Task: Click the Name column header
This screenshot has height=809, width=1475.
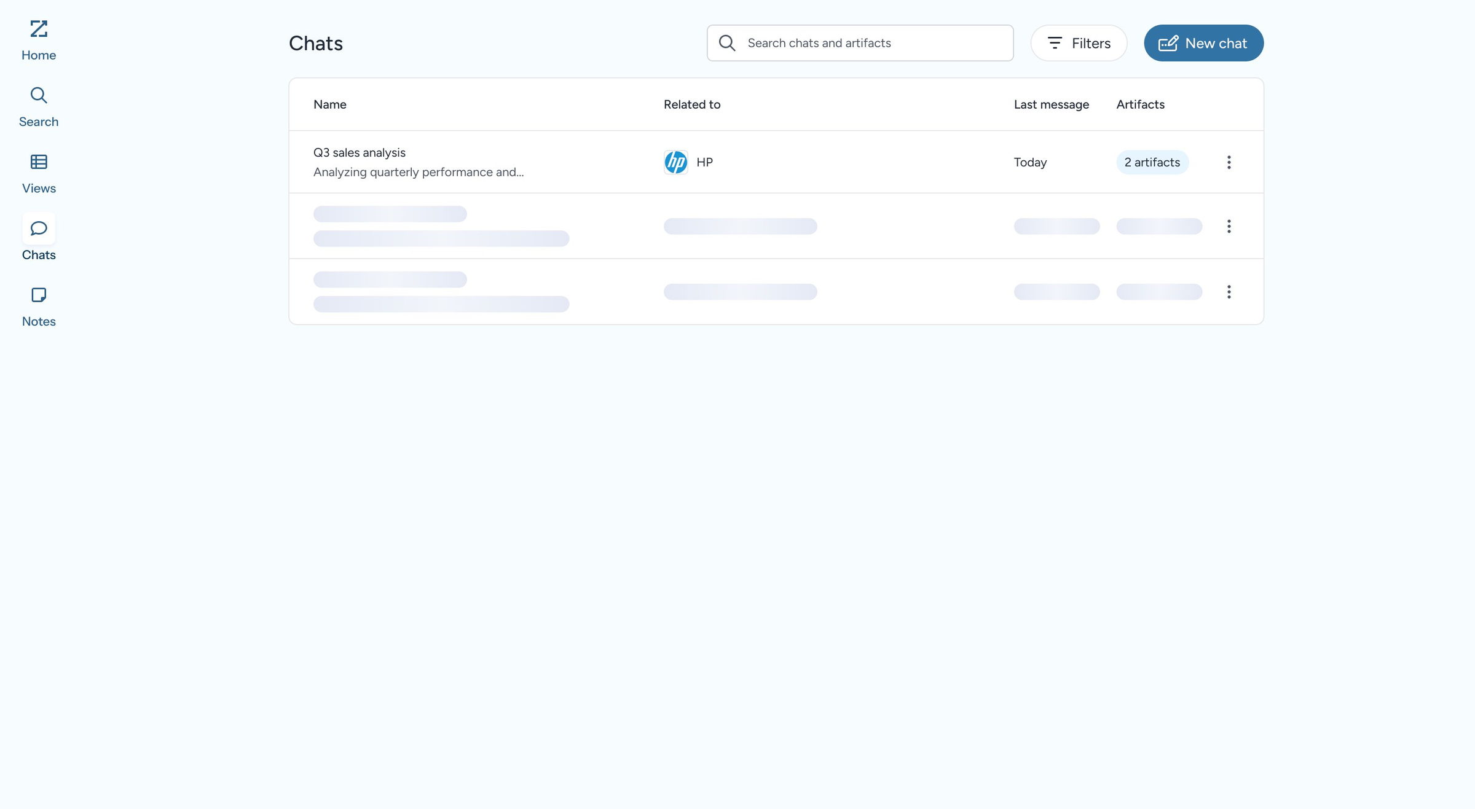Action: [330, 104]
